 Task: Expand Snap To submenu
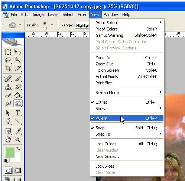[127, 134]
